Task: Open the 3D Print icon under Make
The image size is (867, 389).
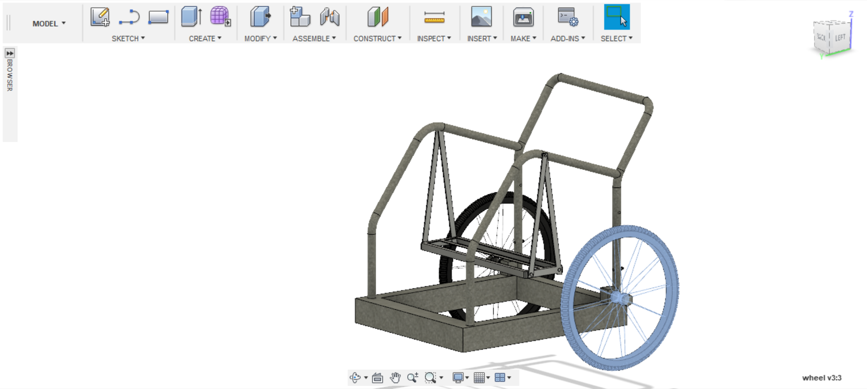Action: pyautogui.click(x=523, y=17)
